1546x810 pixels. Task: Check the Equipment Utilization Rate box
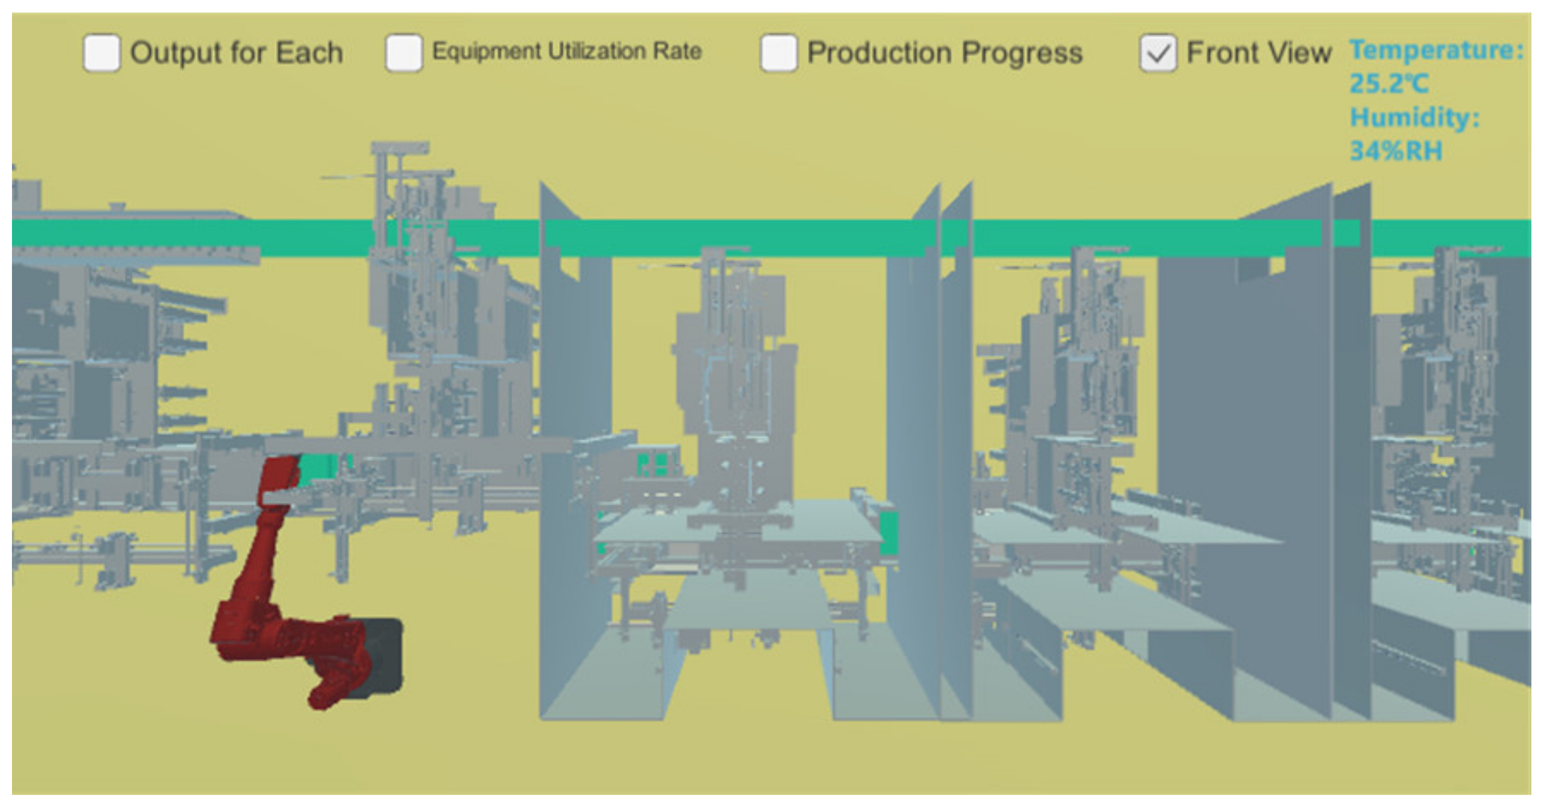click(x=403, y=54)
